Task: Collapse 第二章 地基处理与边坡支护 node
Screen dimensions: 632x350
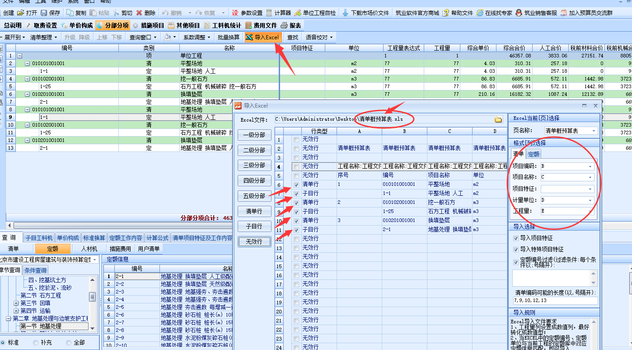Action: click(8, 318)
